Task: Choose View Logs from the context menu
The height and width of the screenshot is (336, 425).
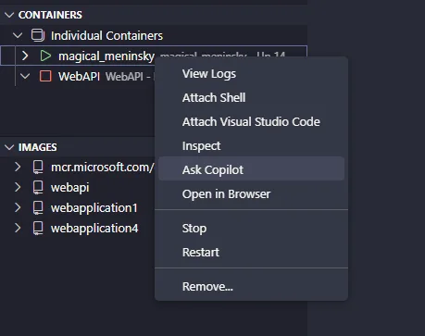Action: point(251,74)
